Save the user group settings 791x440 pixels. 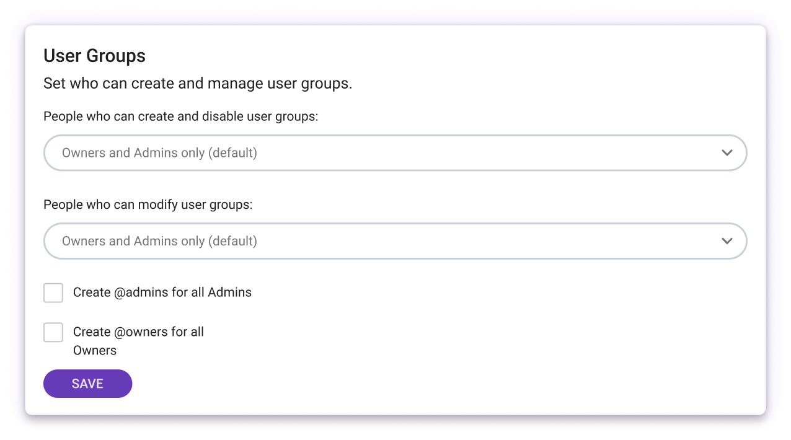tap(87, 384)
